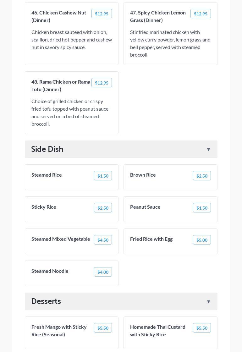Open the Steamed Rice item title
The height and width of the screenshot is (352, 242).
click(x=47, y=175)
